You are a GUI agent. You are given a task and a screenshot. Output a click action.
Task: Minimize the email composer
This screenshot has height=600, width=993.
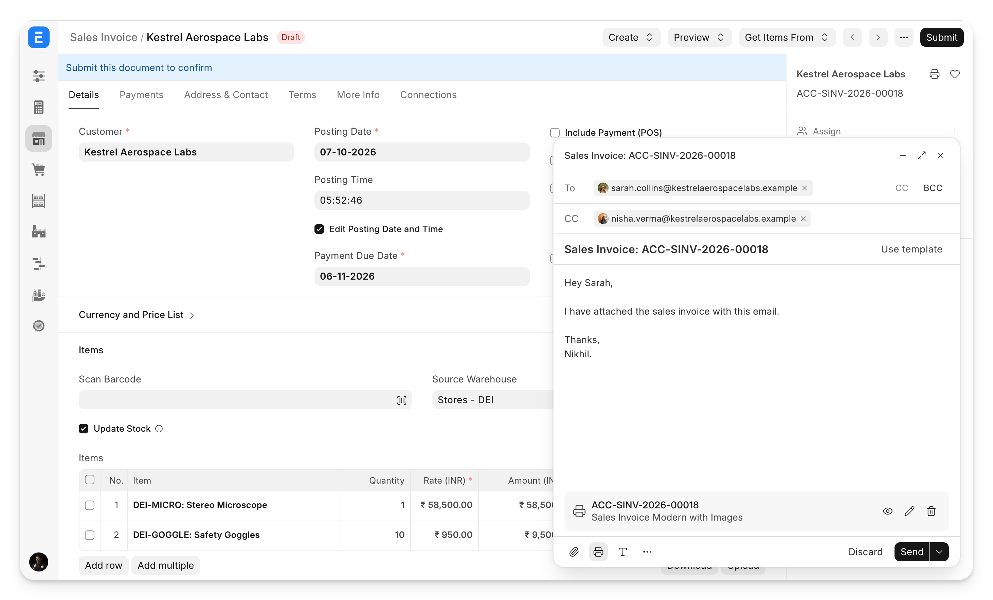(903, 155)
